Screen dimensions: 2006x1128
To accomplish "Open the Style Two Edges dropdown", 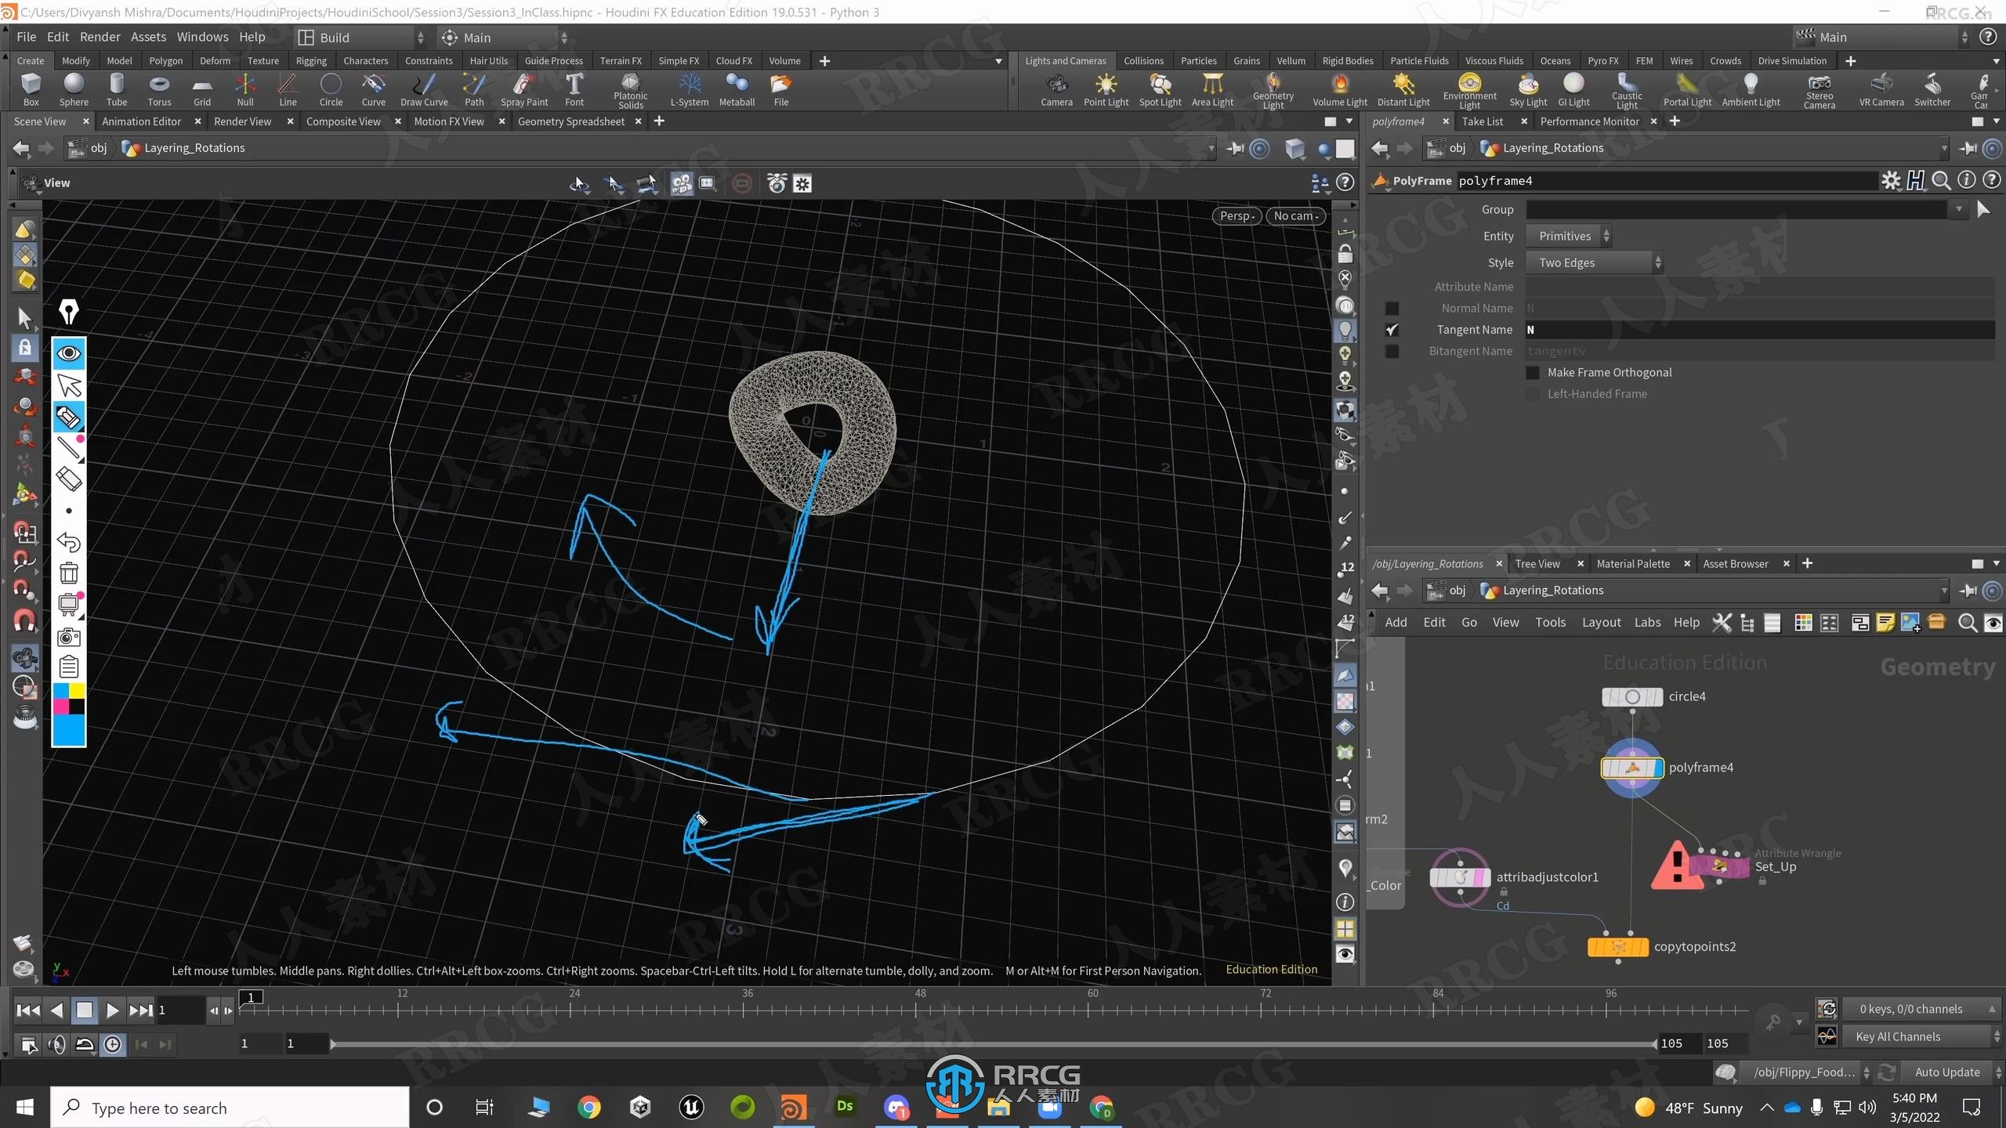I will 1595,263.
